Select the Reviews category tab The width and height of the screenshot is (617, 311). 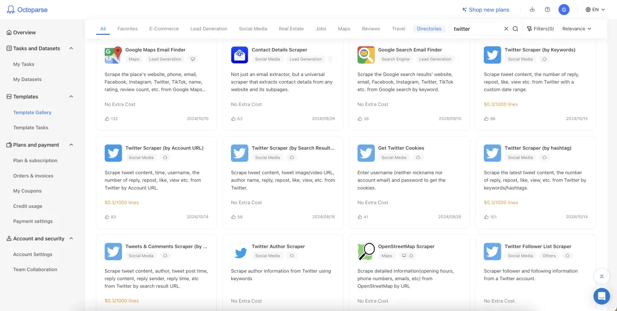pos(371,29)
